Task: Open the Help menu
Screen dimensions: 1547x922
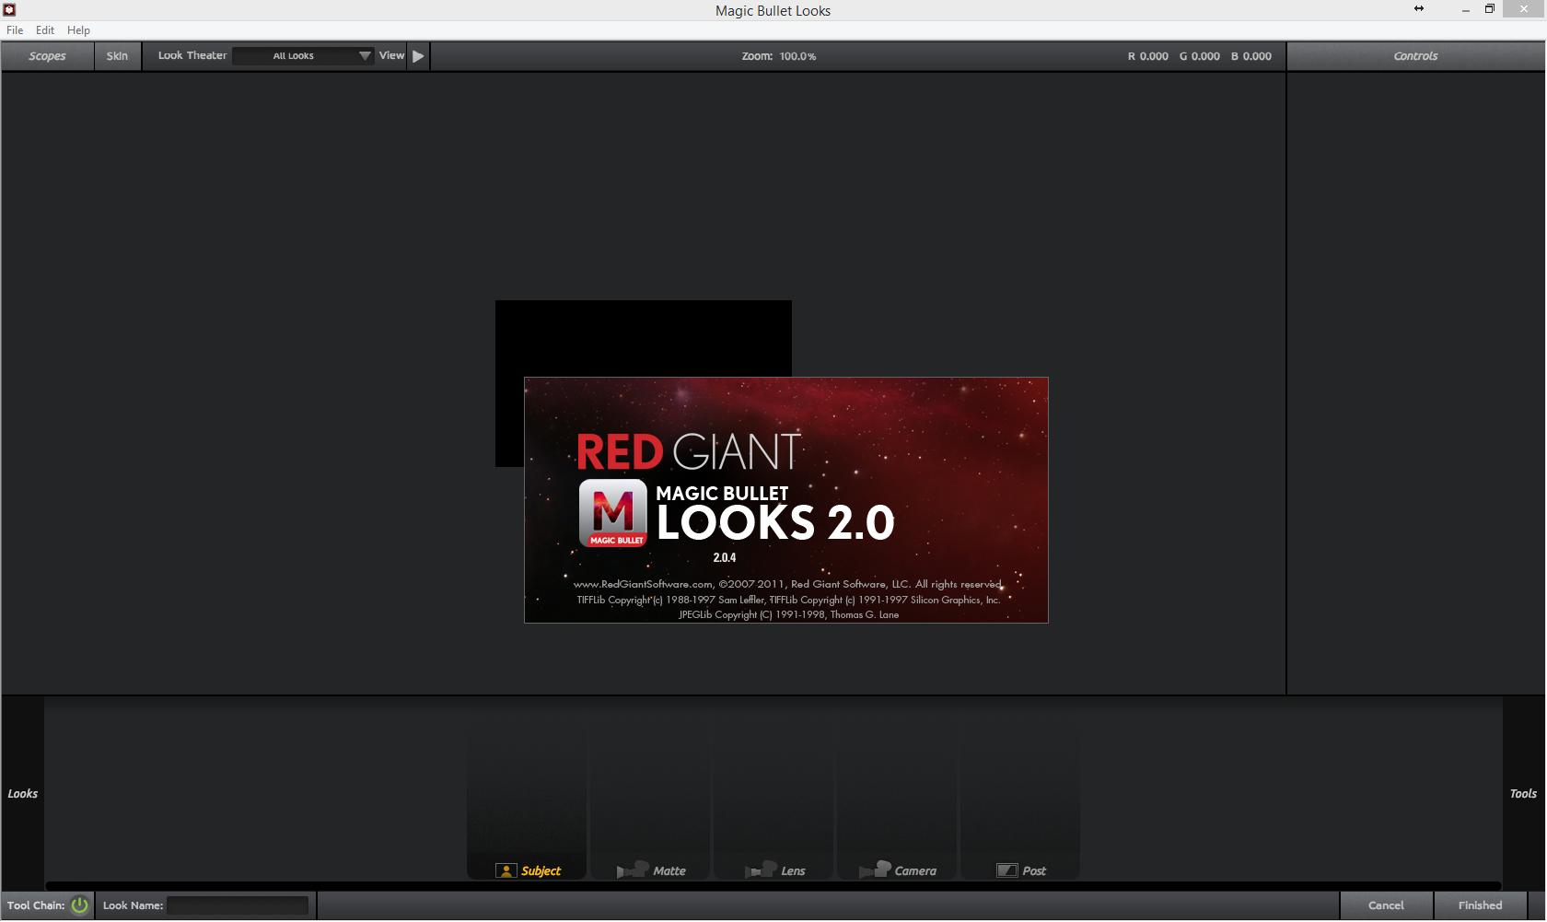Action: pos(79,30)
